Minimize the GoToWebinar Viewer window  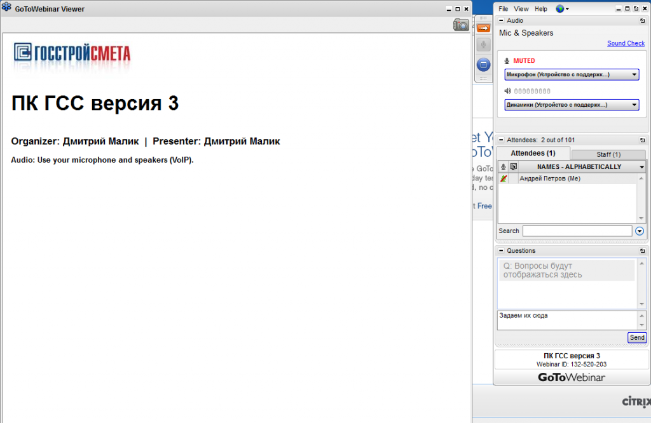[x=449, y=9]
